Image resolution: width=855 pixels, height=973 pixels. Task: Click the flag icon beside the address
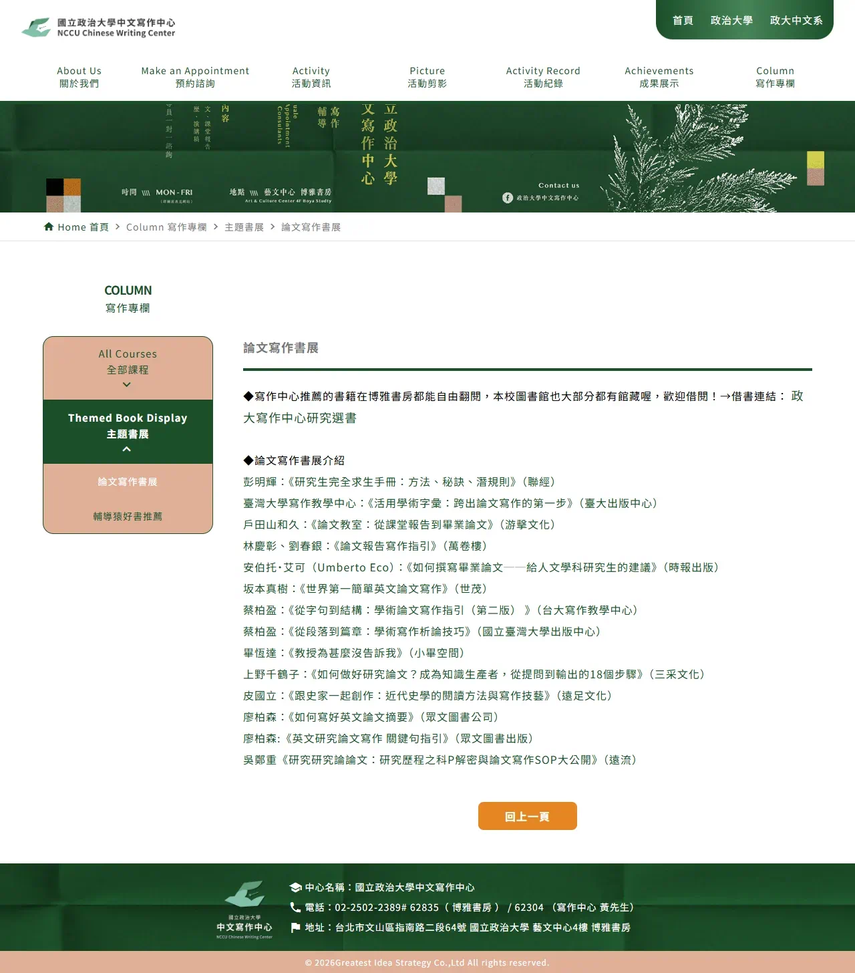click(x=295, y=927)
